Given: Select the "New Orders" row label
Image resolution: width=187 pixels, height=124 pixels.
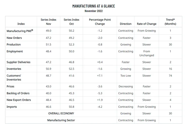Looking at the screenshot, I should pos(14,38).
